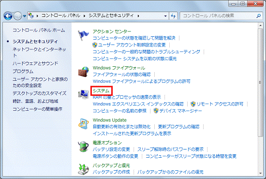Click the refresh icon beside address bar

click(x=173, y=16)
